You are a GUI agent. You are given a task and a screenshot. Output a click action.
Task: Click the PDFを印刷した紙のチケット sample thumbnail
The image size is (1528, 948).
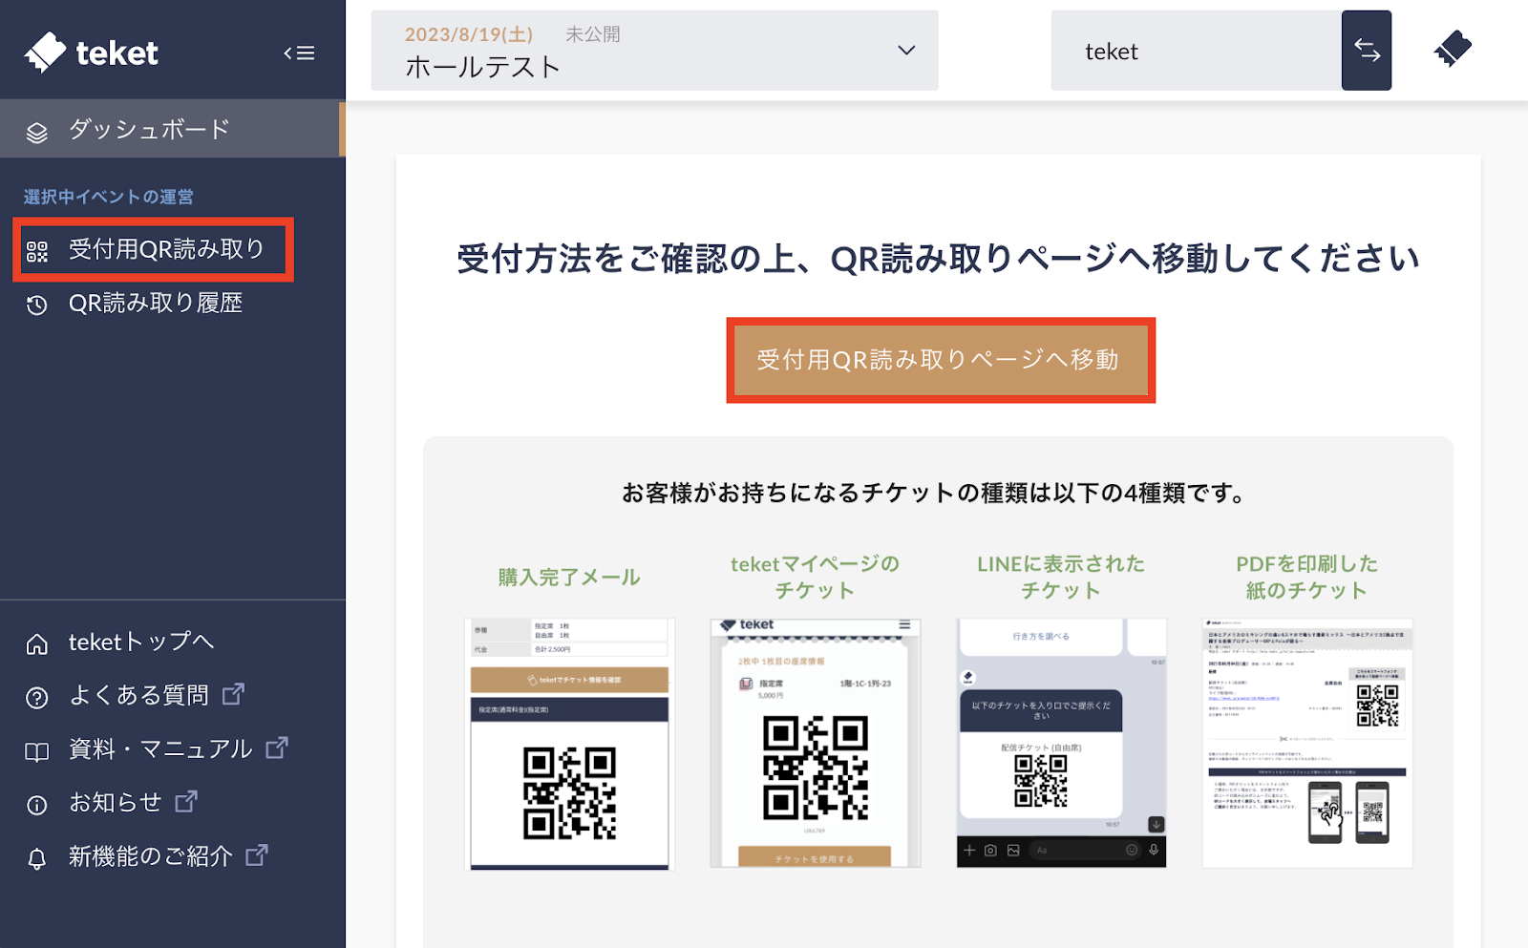click(x=1307, y=744)
